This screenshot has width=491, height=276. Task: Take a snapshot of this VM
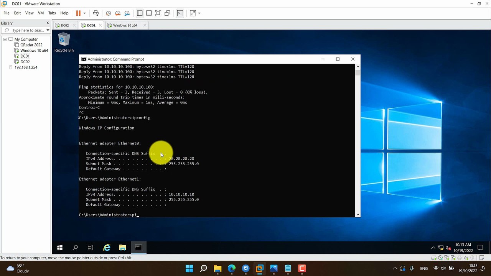[x=109, y=13]
